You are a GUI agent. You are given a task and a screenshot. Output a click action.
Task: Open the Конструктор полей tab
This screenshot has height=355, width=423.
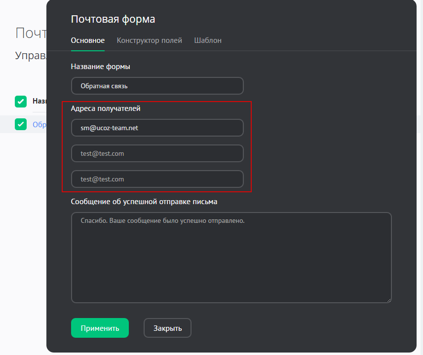149,40
